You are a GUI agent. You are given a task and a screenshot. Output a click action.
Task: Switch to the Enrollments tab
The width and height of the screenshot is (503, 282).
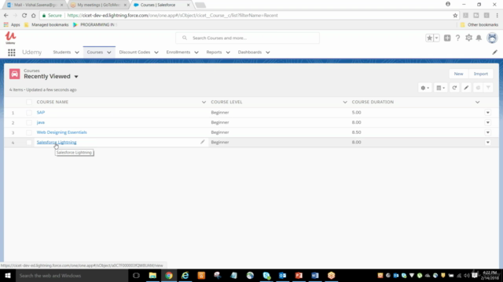178,52
